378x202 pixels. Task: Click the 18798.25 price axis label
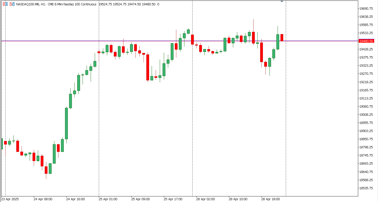366,147
